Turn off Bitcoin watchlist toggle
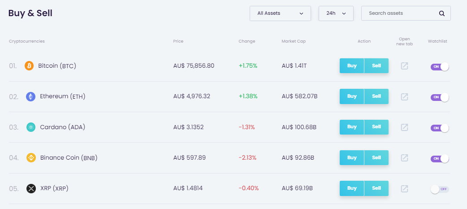Image resolution: width=467 pixels, height=209 pixels. click(x=440, y=67)
